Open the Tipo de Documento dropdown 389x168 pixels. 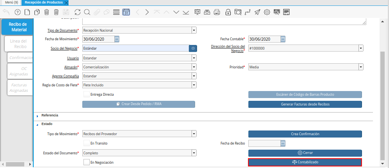pyautogui.click(x=194, y=30)
